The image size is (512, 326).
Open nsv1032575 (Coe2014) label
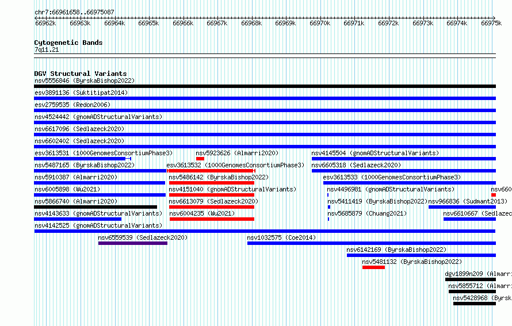point(281,237)
